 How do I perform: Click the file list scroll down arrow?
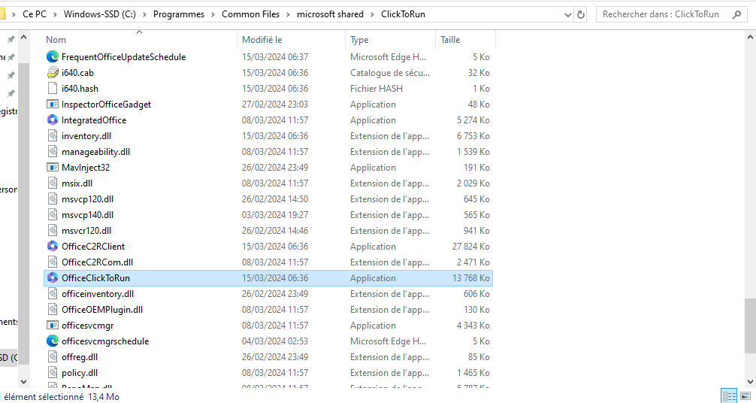point(751,381)
